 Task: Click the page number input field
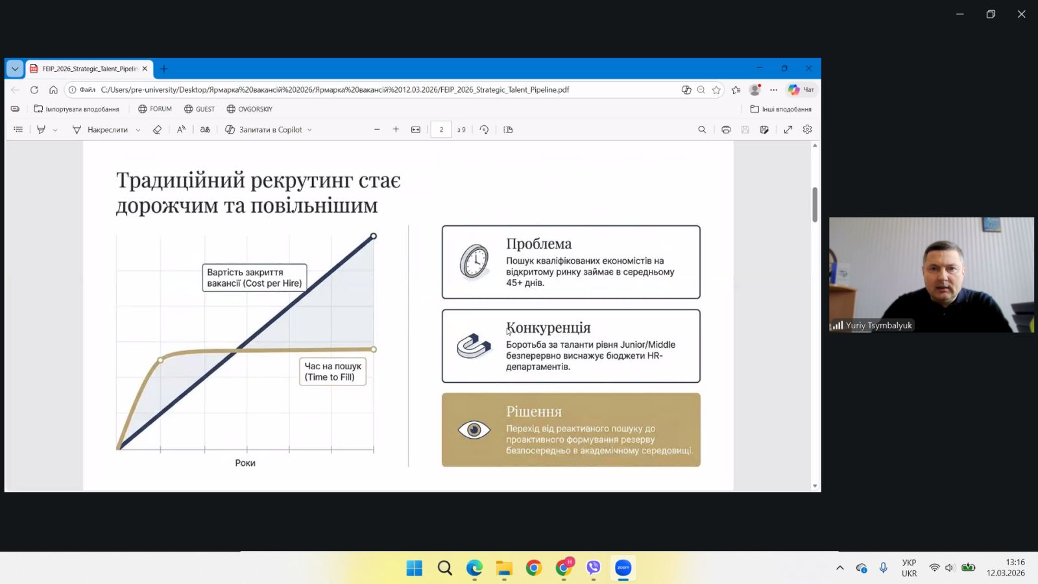pos(441,130)
